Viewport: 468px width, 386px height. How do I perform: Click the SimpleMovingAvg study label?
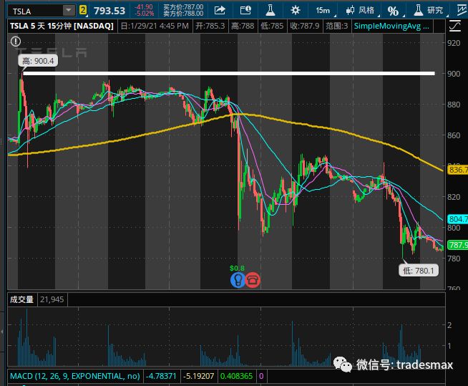[391, 26]
